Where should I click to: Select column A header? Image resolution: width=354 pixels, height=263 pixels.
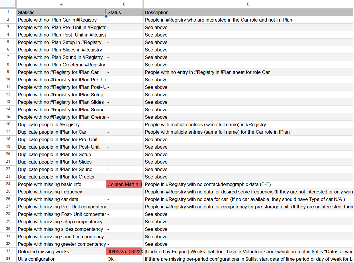tap(61, 4)
